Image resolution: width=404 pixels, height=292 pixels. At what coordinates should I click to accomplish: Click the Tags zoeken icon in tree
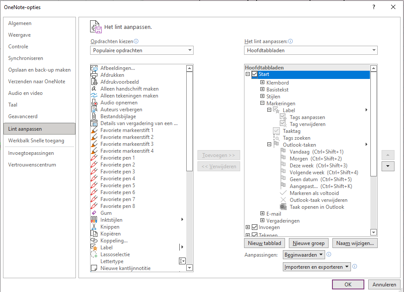pos(276,138)
